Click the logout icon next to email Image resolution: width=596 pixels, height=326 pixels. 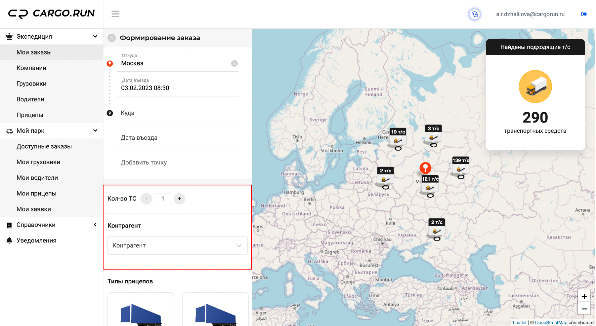pos(584,14)
